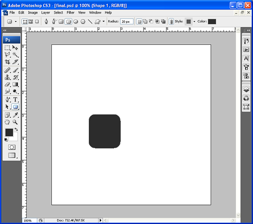Enable Subtract from Shape Area option
The height and width of the screenshot is (224, 253).
point(151,22)
